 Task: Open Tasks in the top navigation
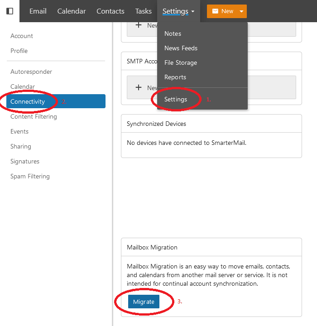click(x=143, y=11)
